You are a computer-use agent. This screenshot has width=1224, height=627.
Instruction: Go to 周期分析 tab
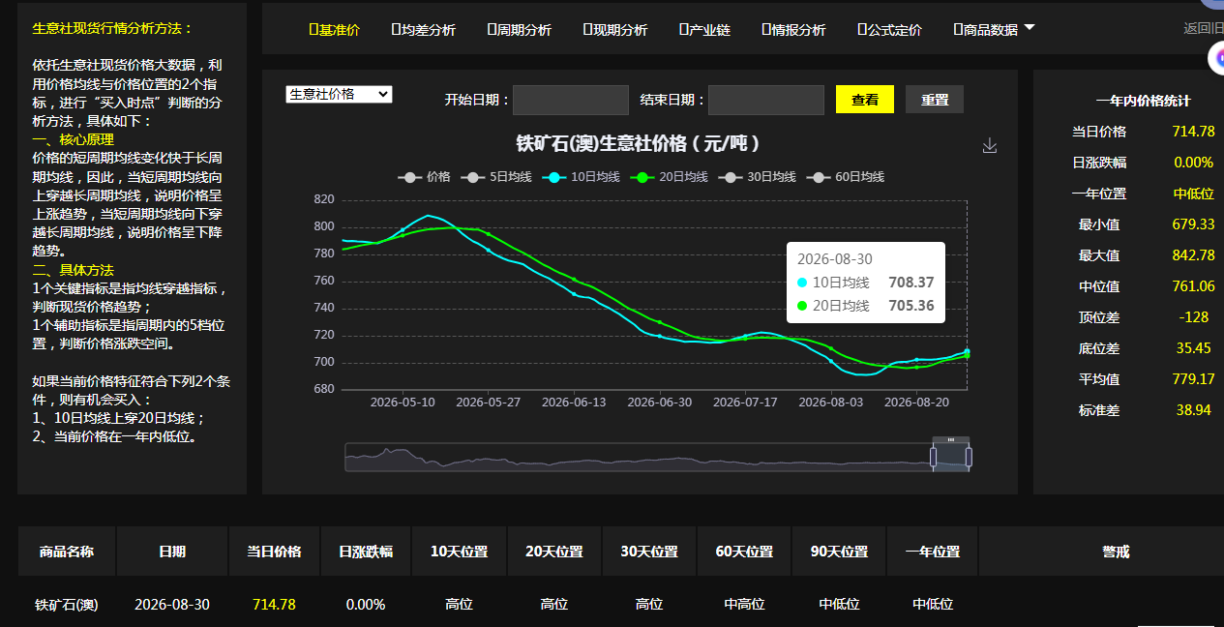click(520, 30)
